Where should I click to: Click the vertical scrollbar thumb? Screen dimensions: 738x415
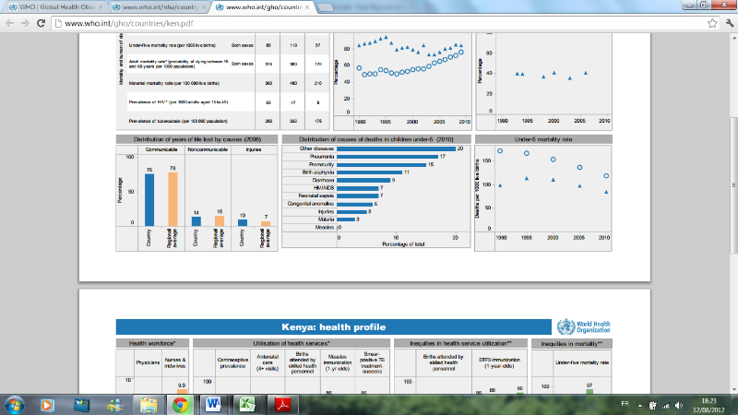(x=733, y=185)
